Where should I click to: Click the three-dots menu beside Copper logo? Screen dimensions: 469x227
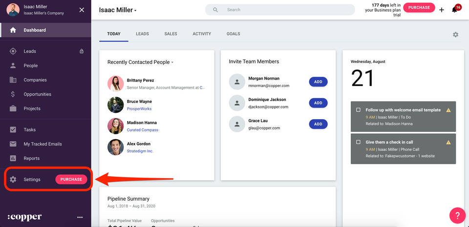pyautogui.click(x=80, y=217)
